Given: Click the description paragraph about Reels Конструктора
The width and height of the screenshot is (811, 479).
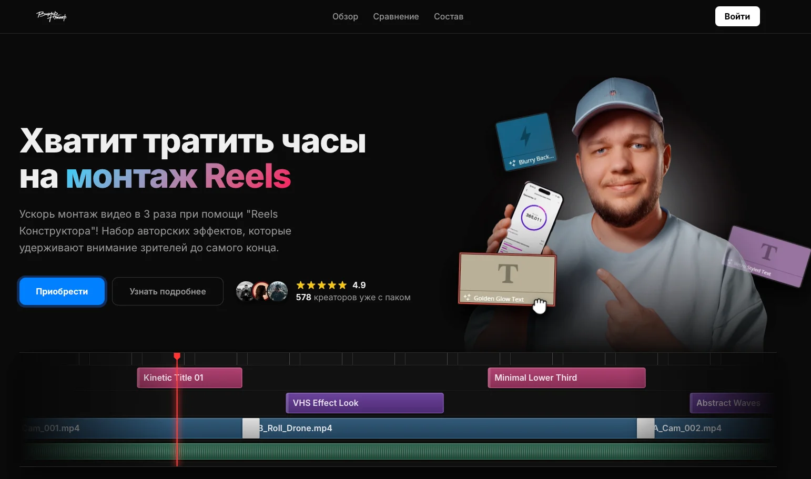Looking at the screenshot, I should [155, 231].
